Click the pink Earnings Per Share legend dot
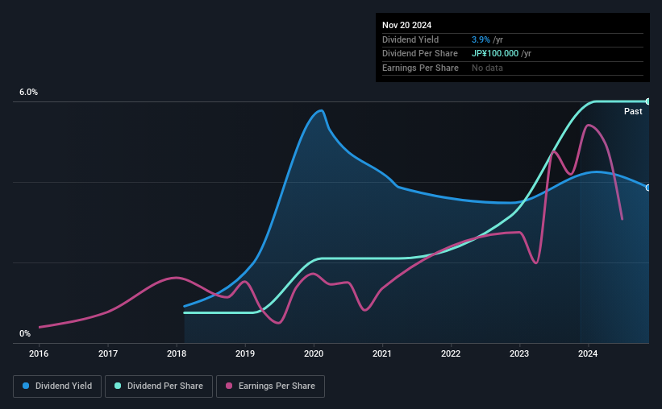The image size is (662, 409). (229, 386)
